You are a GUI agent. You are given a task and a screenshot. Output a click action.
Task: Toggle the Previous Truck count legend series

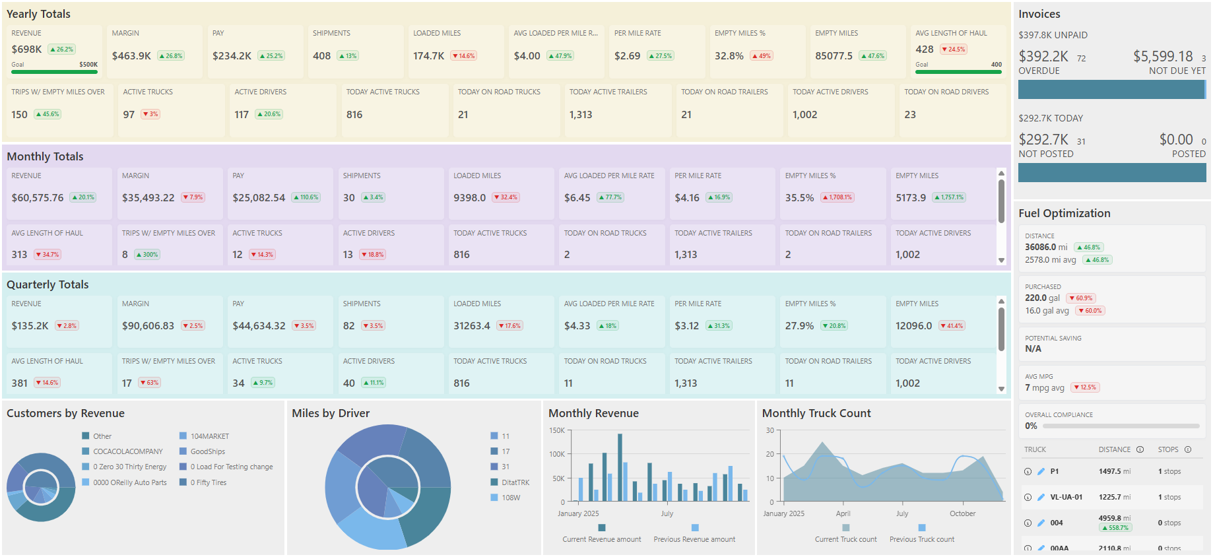(x=921, y=534)
